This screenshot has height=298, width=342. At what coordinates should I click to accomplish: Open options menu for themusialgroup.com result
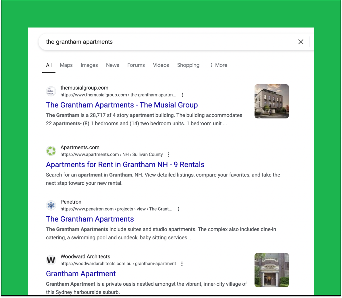coord(182,95)
